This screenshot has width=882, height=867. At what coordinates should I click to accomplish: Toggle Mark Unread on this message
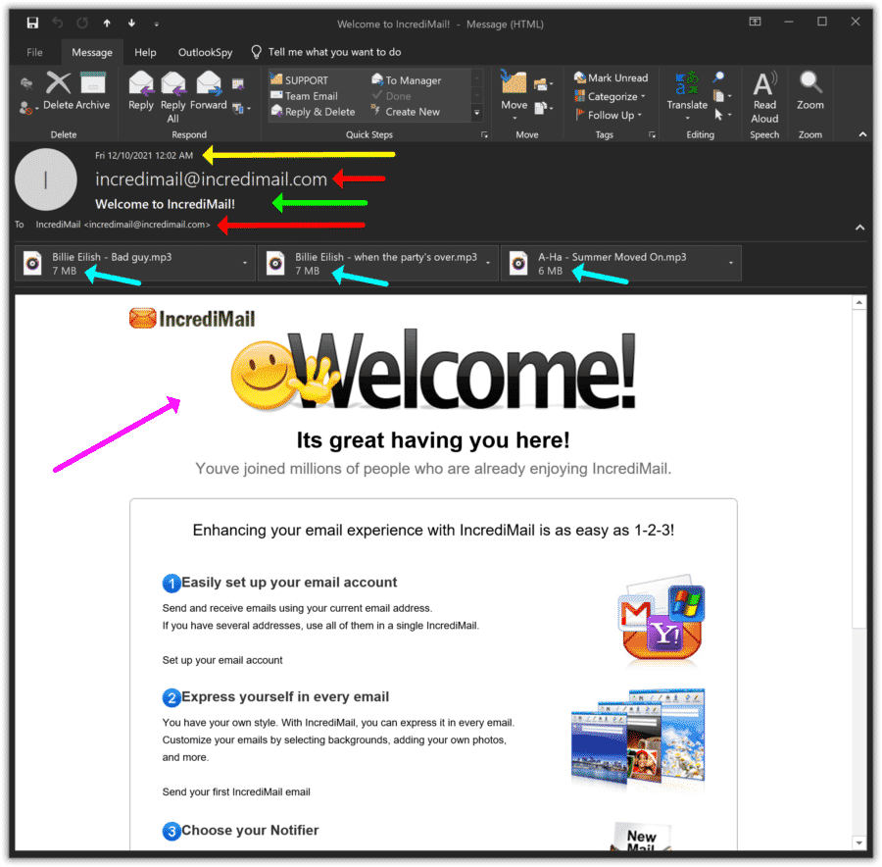pos(612,77)
